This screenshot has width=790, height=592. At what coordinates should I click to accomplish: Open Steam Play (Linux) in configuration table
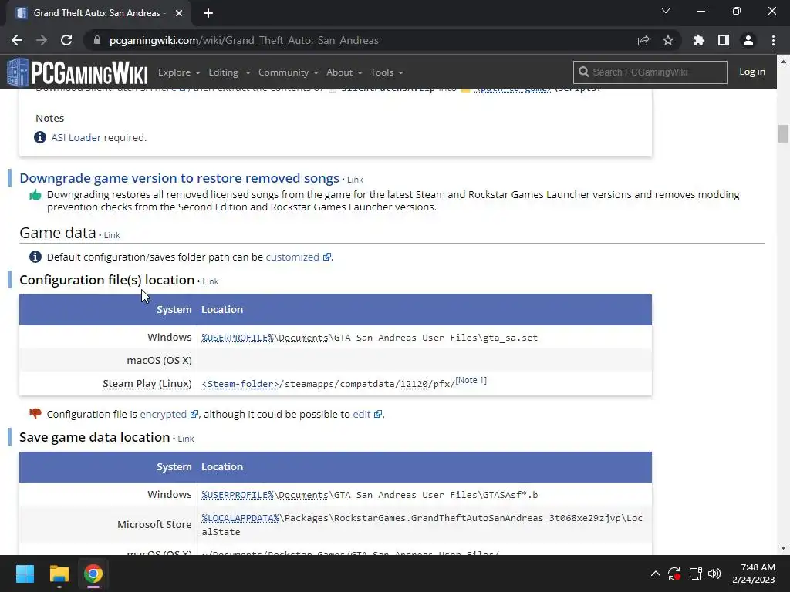[x=147, y=384]
